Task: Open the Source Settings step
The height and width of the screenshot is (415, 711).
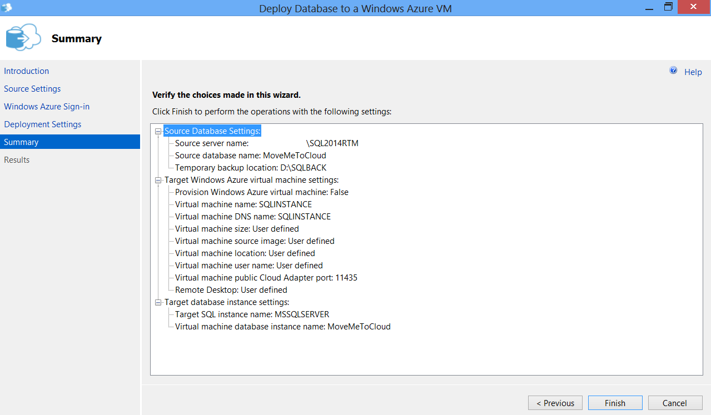Action: (32, 89)
